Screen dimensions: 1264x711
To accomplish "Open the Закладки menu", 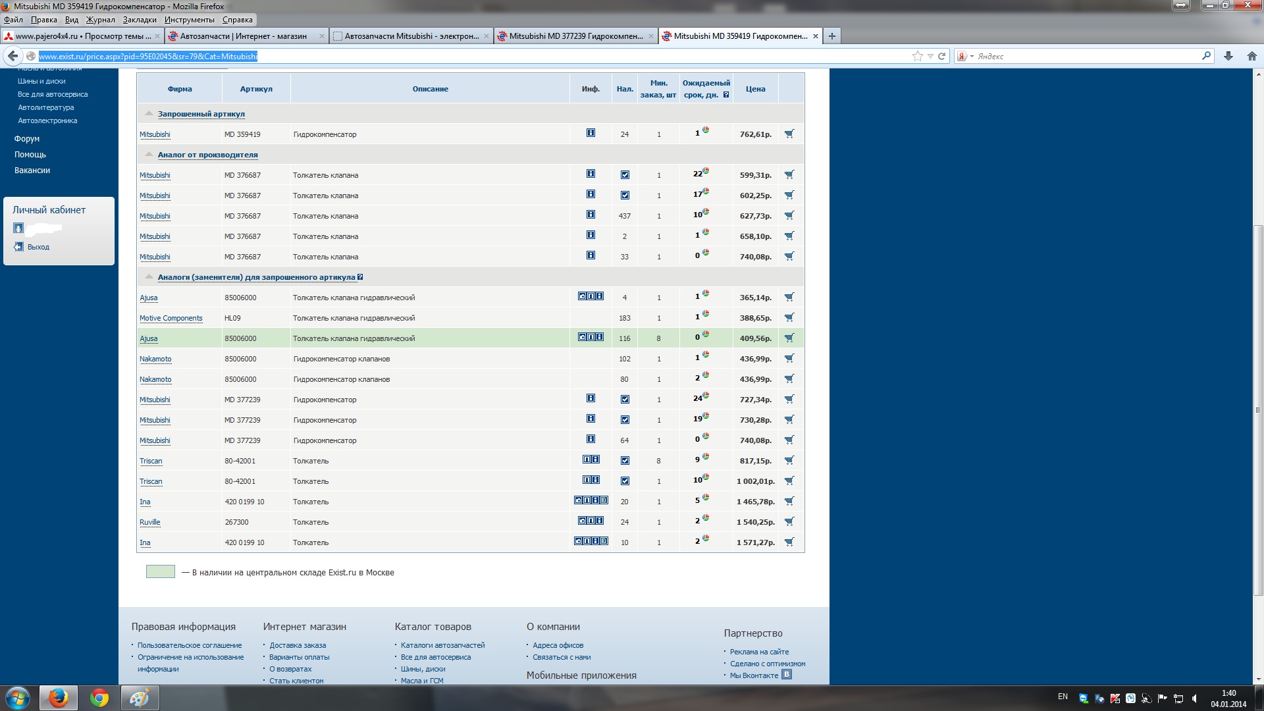I will 140,20.
